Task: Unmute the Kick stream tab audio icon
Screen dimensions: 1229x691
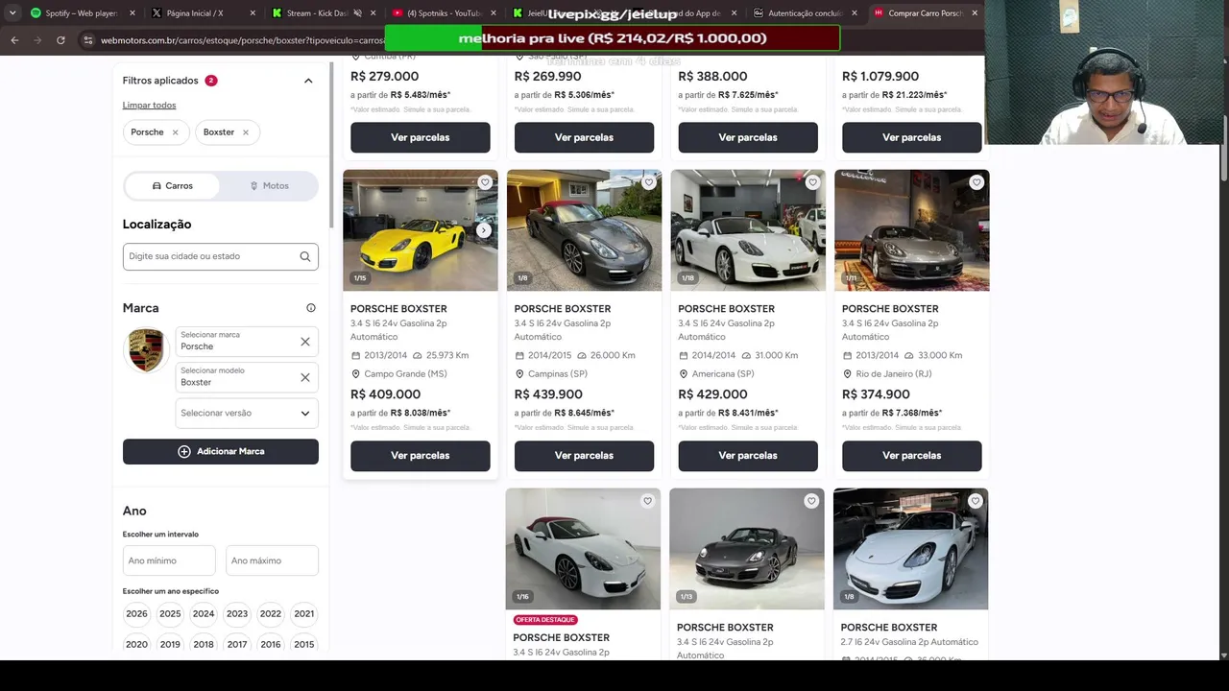Action: tap(357, 13)
